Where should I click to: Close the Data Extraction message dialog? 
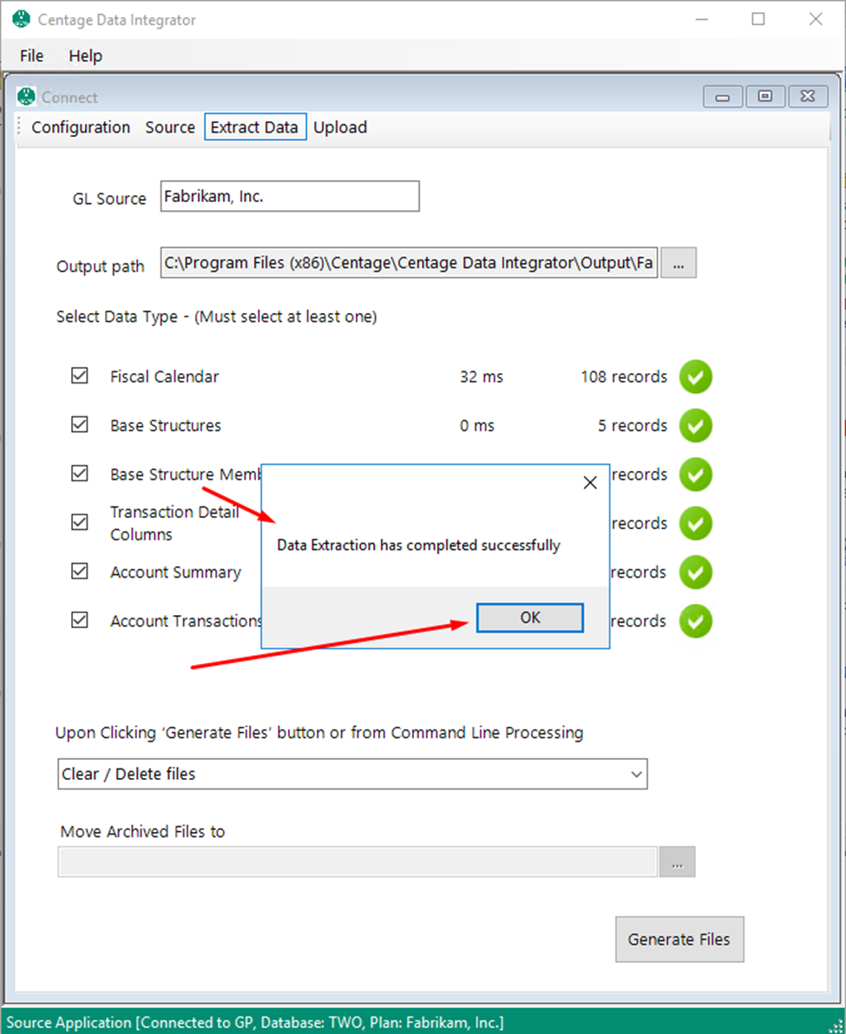pyautogui.click(x=590, y=482)
